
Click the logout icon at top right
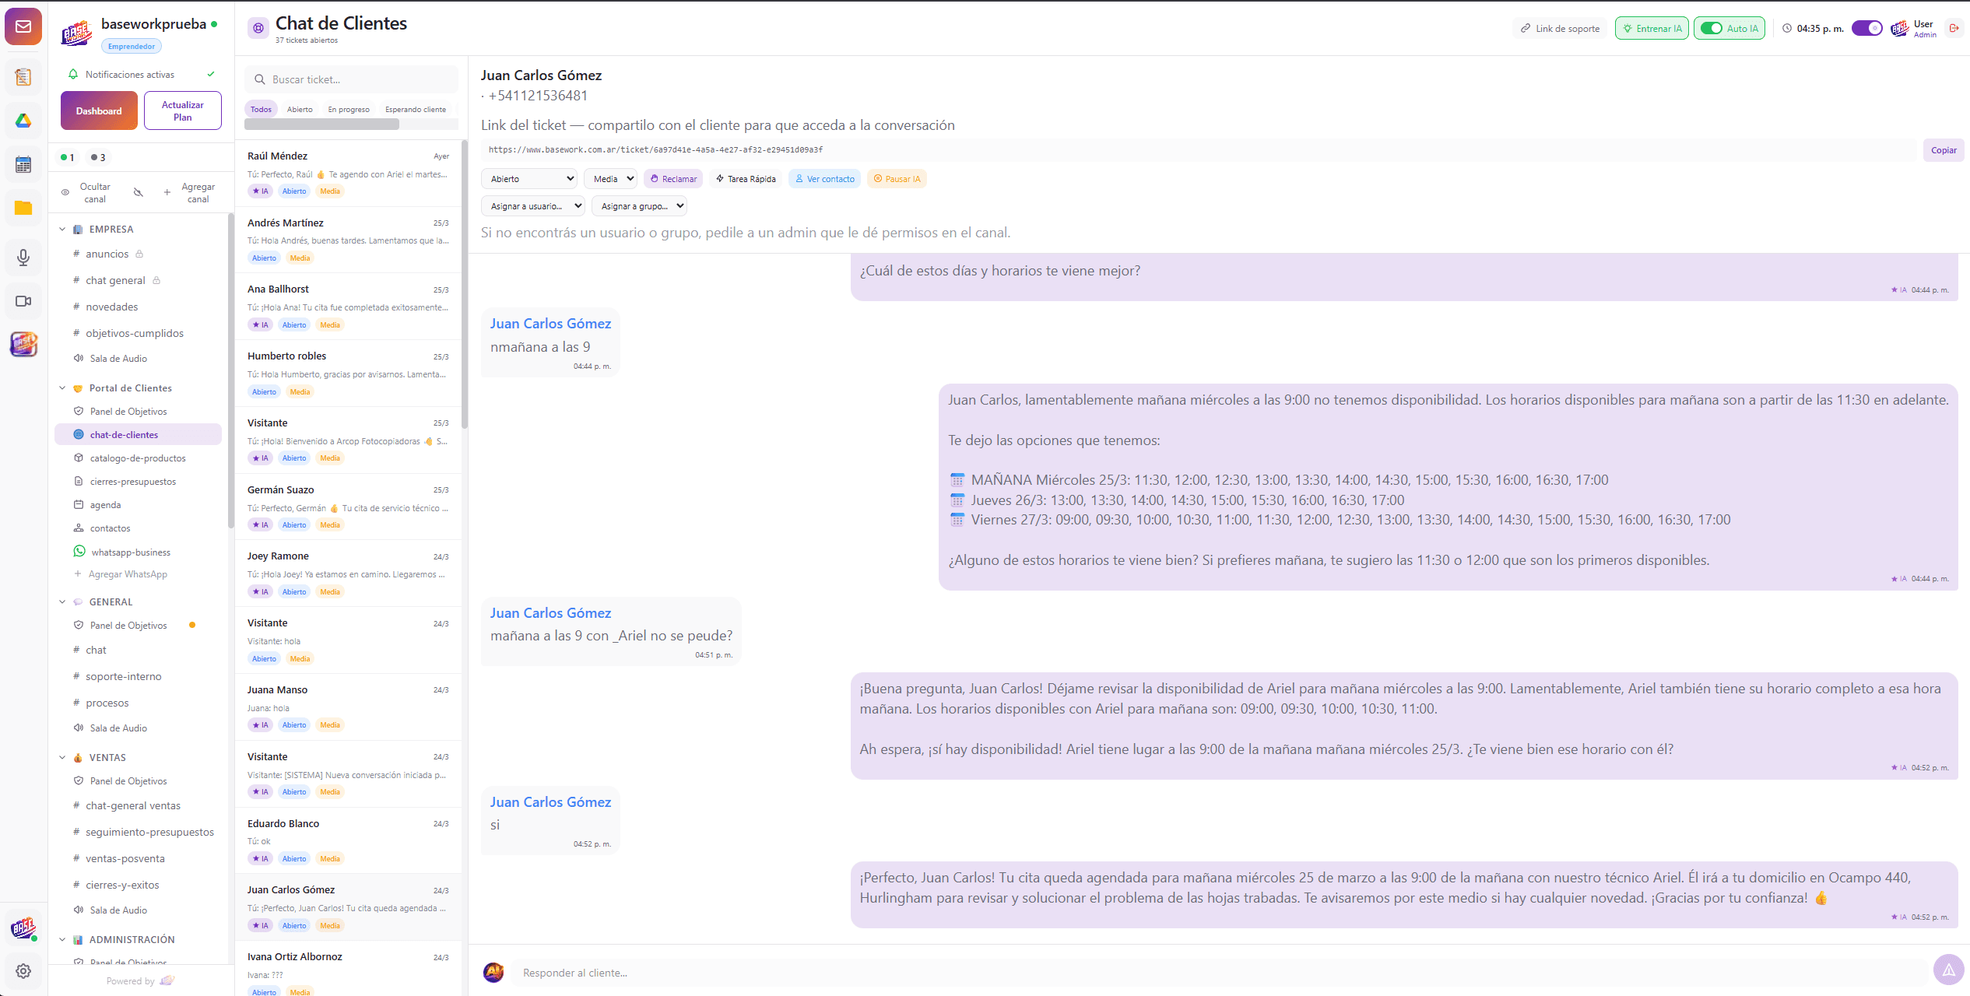1954,28
